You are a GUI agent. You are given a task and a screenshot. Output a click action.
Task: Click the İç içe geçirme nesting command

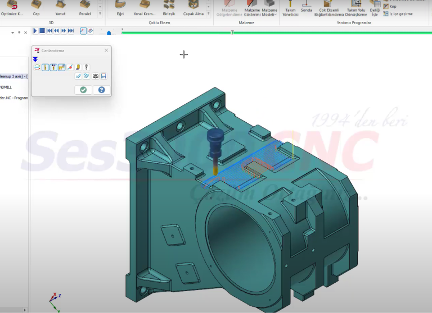tap(398, 13)
